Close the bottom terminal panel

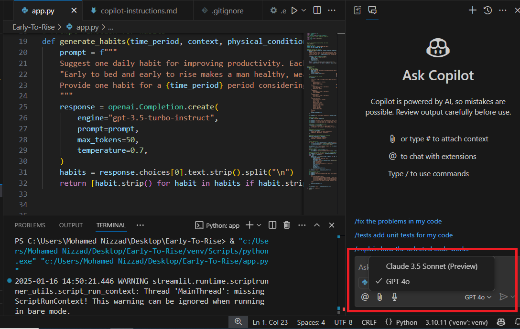coord(332,225)
